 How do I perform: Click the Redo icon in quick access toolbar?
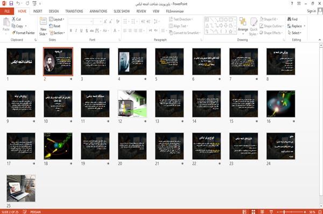[27, 3]
